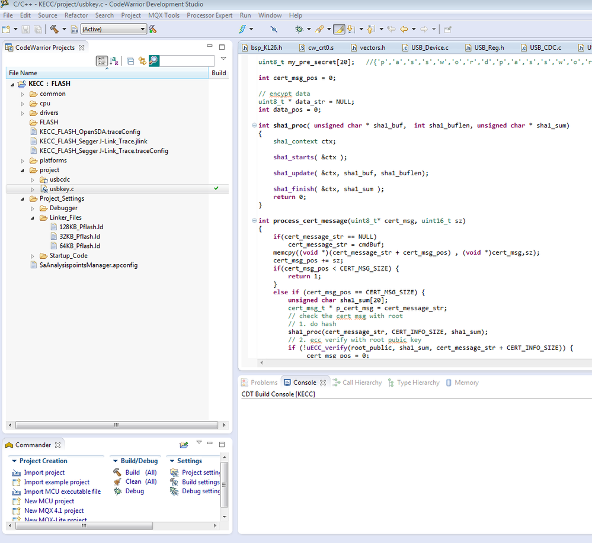This screenshot has width=592, height=543.
Task: Click the Import example project link
Action: click(56, 482)
